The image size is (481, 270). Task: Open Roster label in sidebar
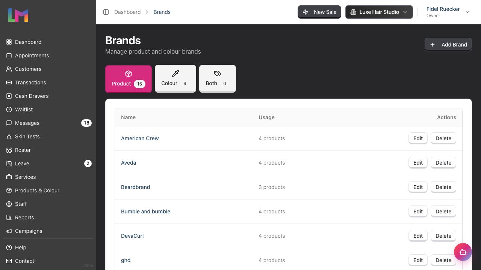pyautogui.click(x=23, y=150)
